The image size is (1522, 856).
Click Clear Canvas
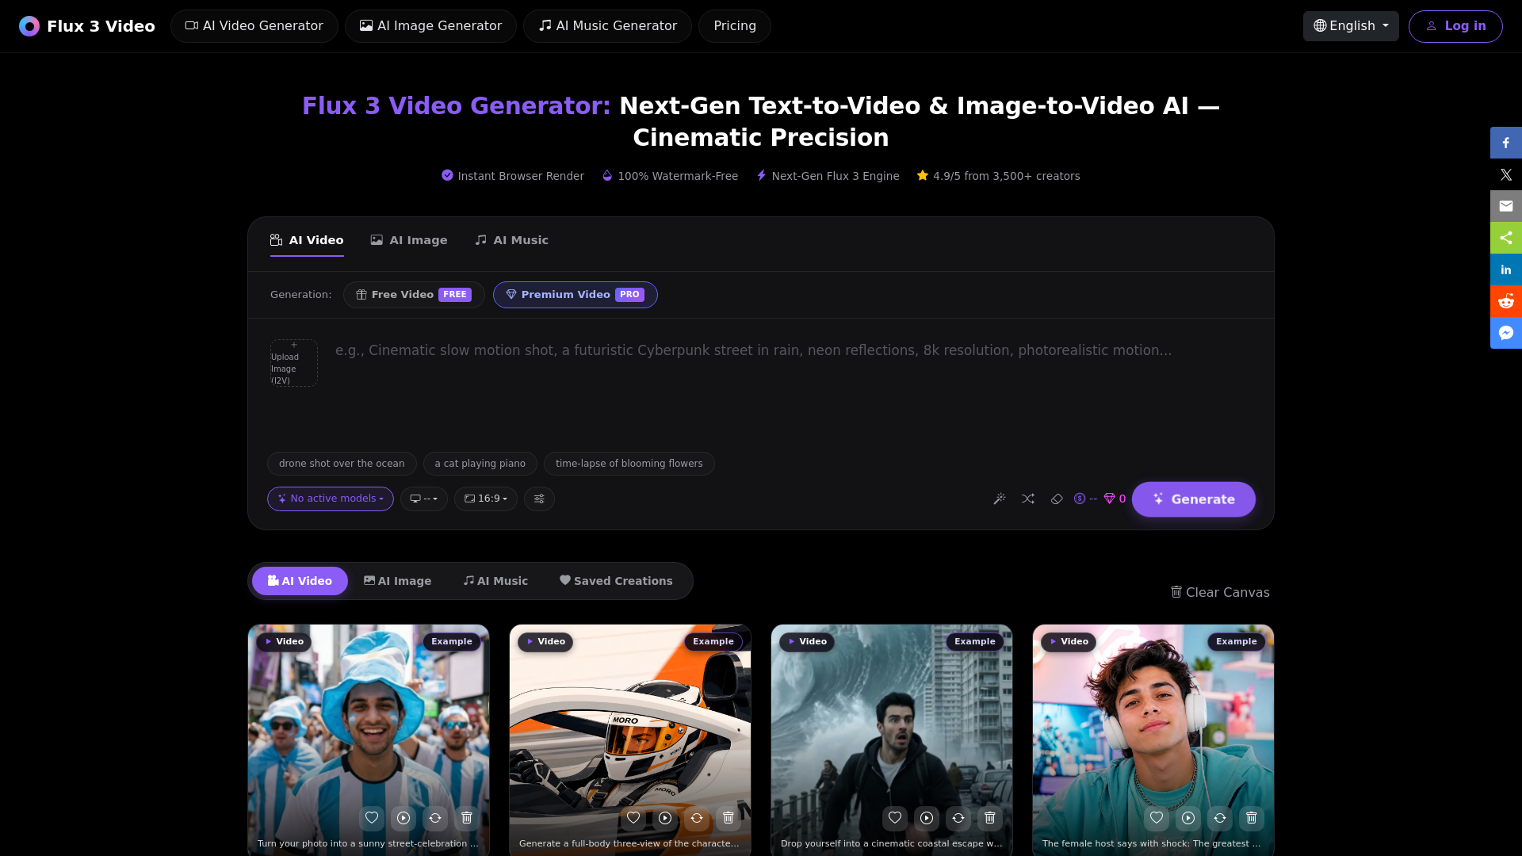click(x=1220, y=592)
